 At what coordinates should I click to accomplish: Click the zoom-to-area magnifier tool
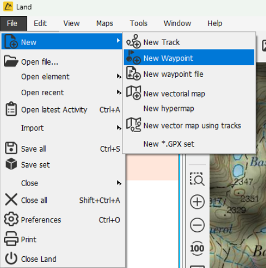197,179
